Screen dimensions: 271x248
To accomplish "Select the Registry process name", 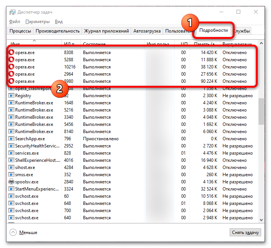I will (x=23, y=96).
